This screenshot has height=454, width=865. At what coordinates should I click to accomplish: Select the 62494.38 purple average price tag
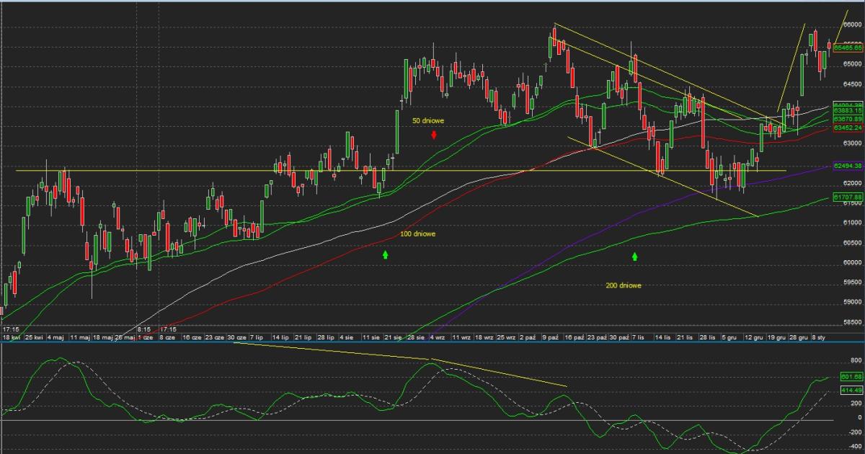coord(848,166)
